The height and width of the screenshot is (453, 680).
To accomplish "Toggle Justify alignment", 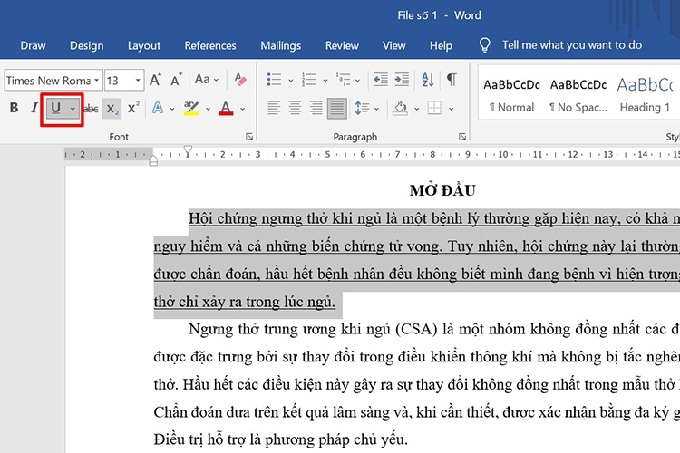I will click(x=337, y=109).
